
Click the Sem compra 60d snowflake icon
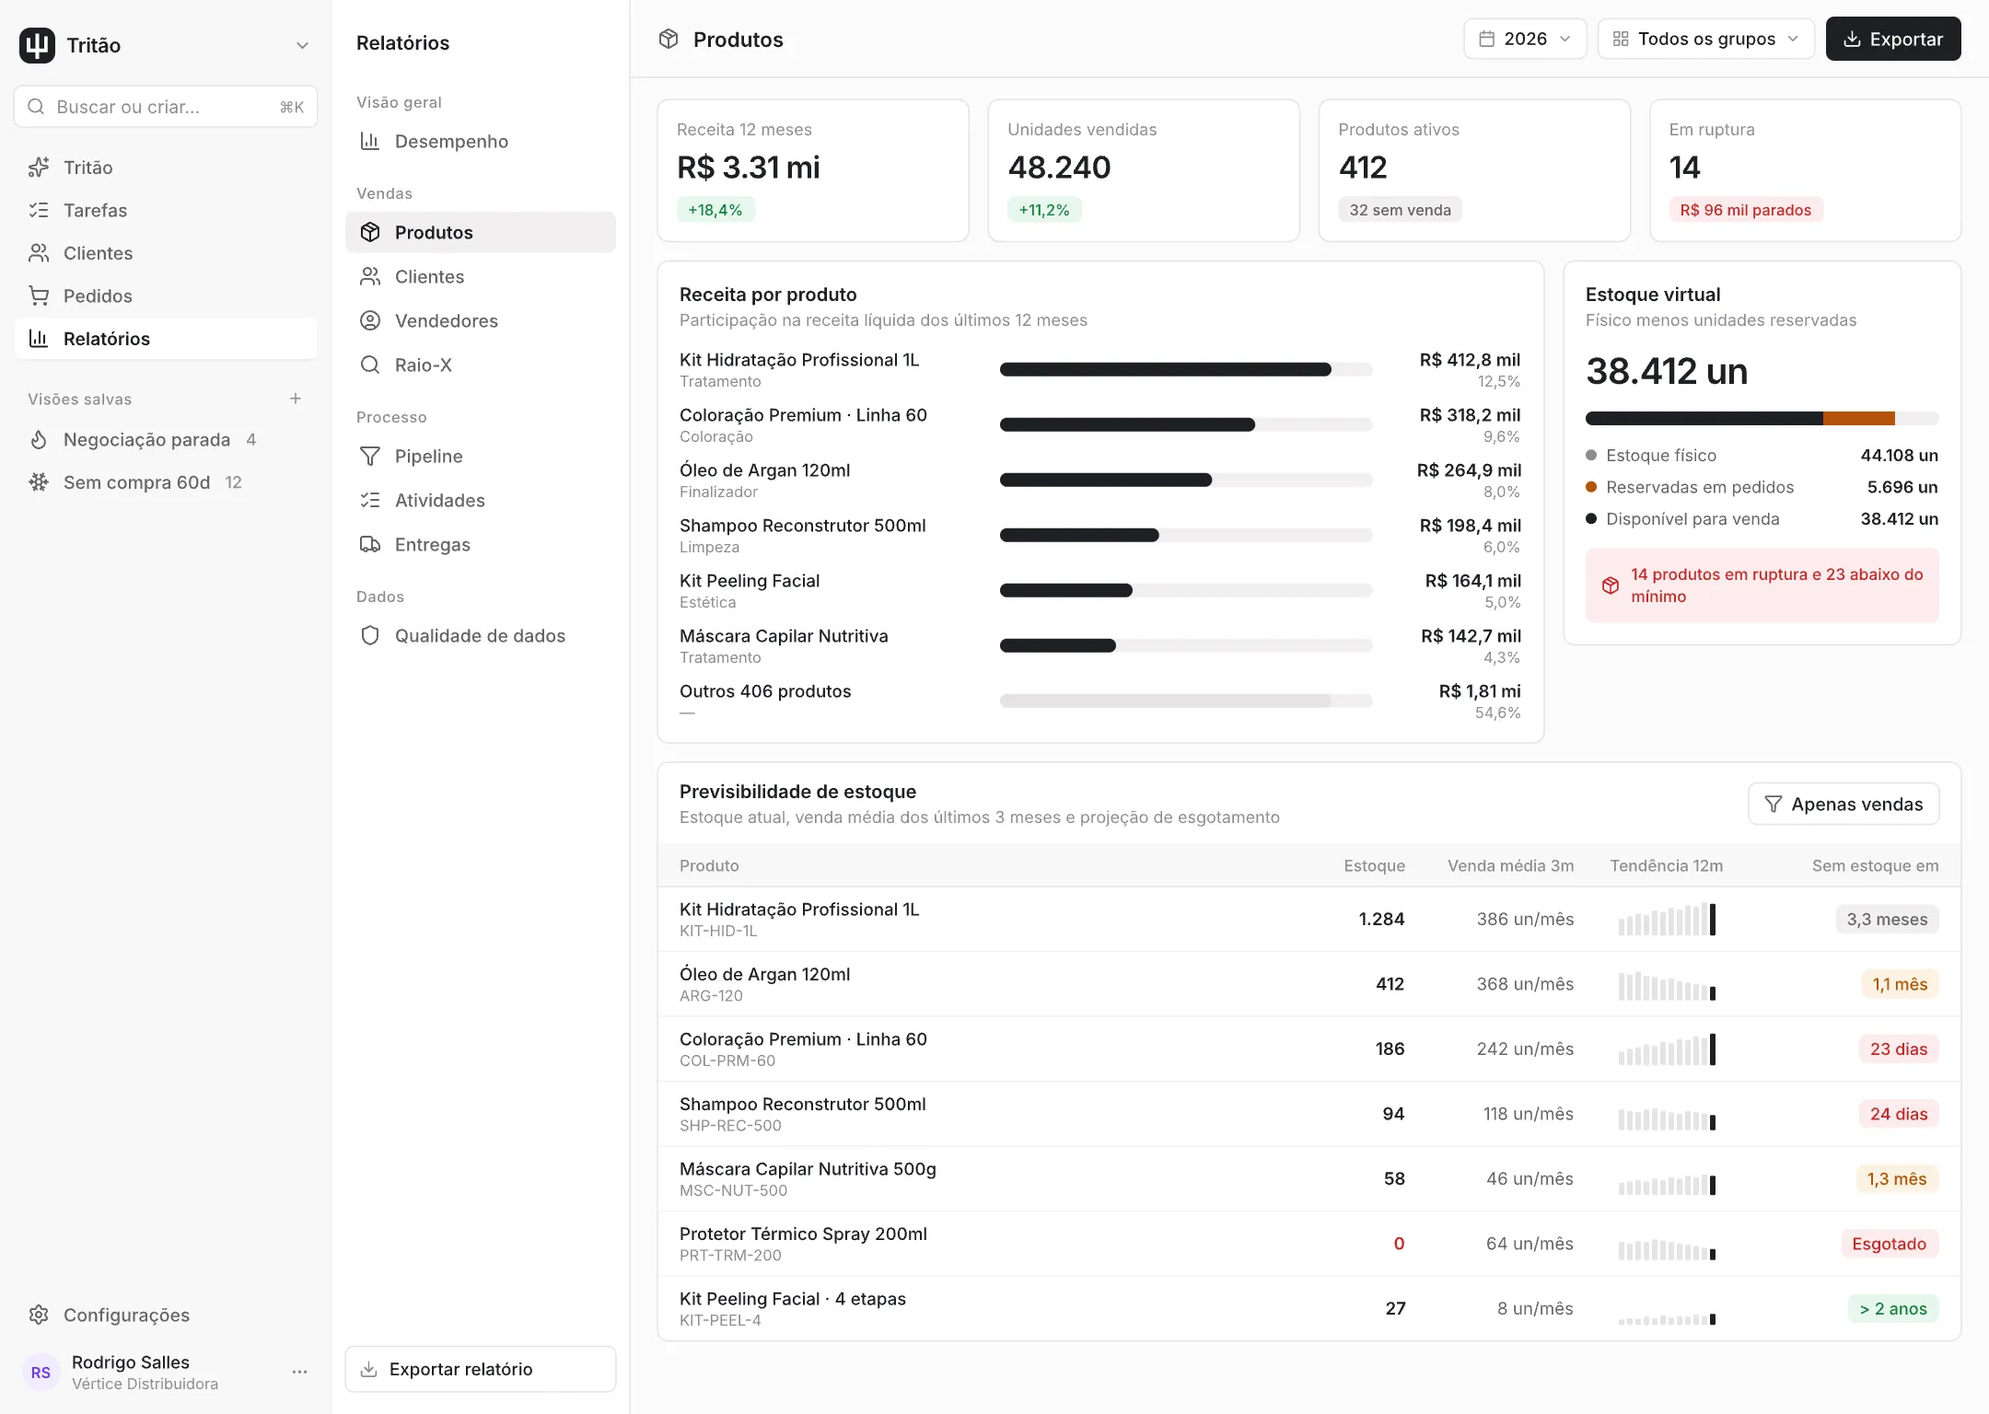click(x=39, y=482)
